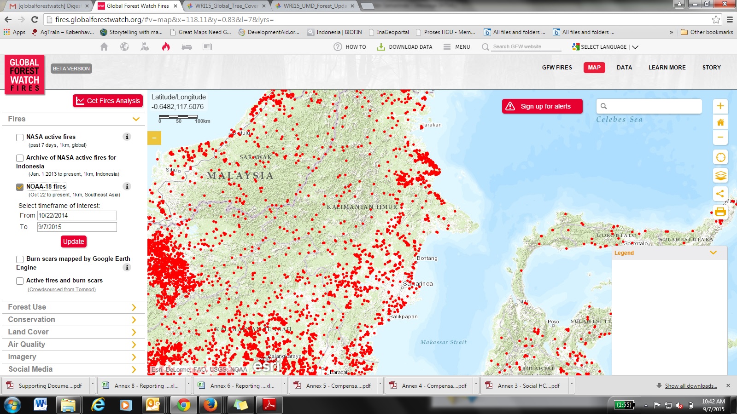Collapse the Fires section chevron
Image resolution: width=737 pixels, height=414 pixels.
[x=136, y=119]
